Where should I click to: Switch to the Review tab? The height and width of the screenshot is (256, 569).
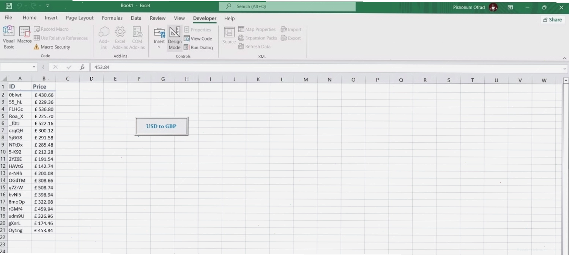click(158, 18)
